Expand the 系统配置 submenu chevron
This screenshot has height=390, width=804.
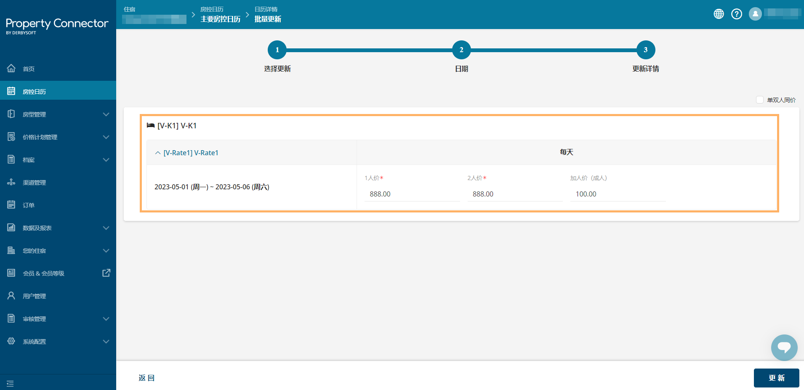click(106, 341)
